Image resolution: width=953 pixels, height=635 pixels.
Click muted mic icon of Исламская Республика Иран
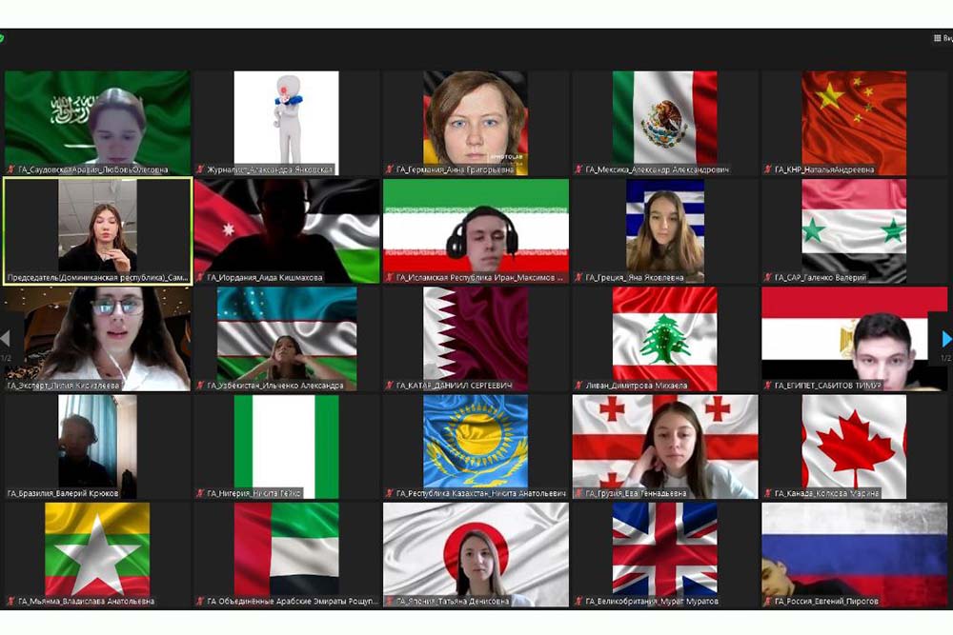(x=389, y=277)
